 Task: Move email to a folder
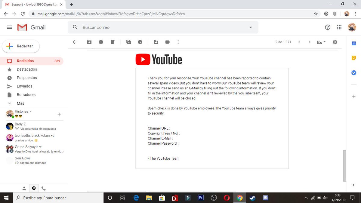tap(156, 42)
